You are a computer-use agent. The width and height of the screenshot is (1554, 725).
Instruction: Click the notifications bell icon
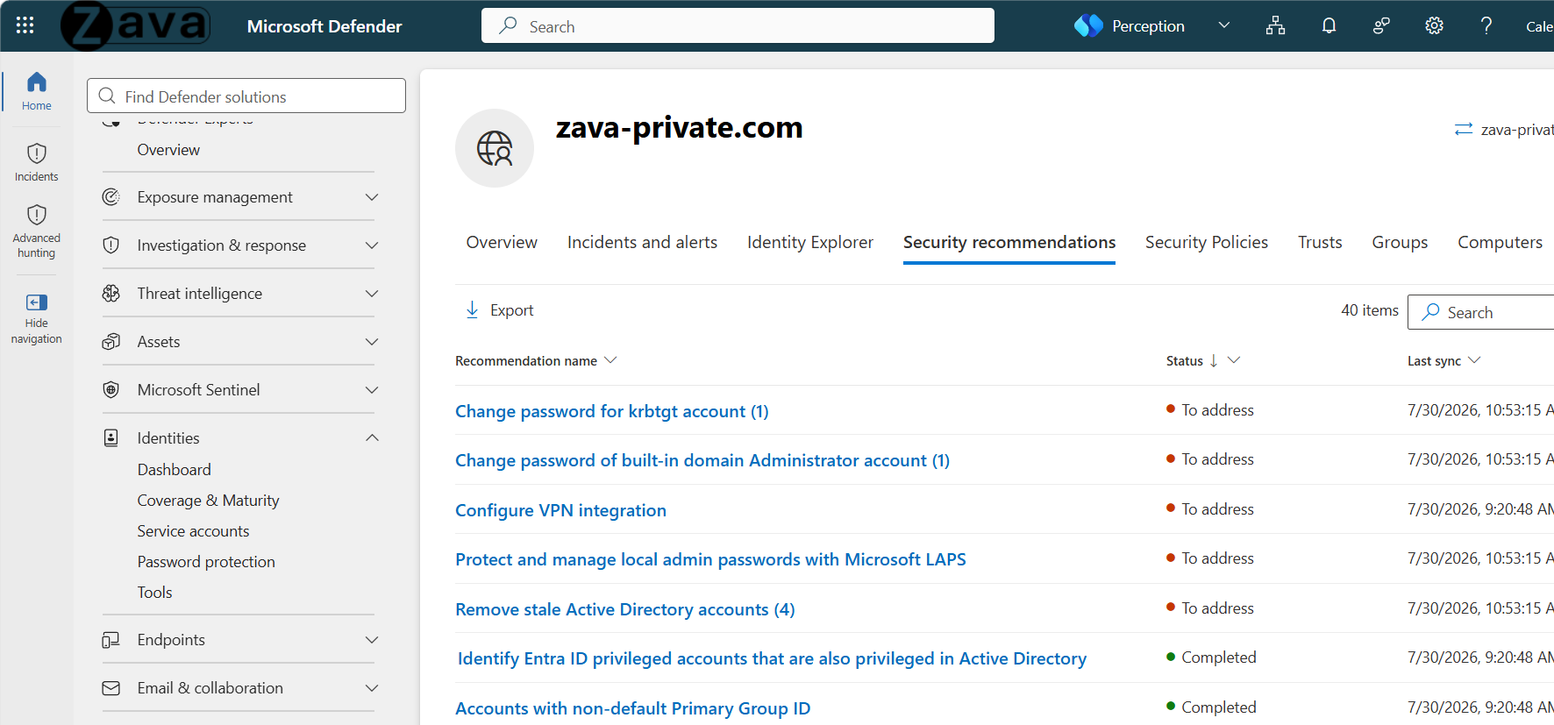1329,25
